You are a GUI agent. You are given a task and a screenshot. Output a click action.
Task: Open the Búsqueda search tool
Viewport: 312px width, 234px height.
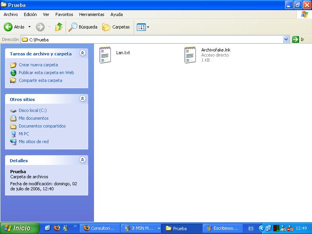click(83, 27)
